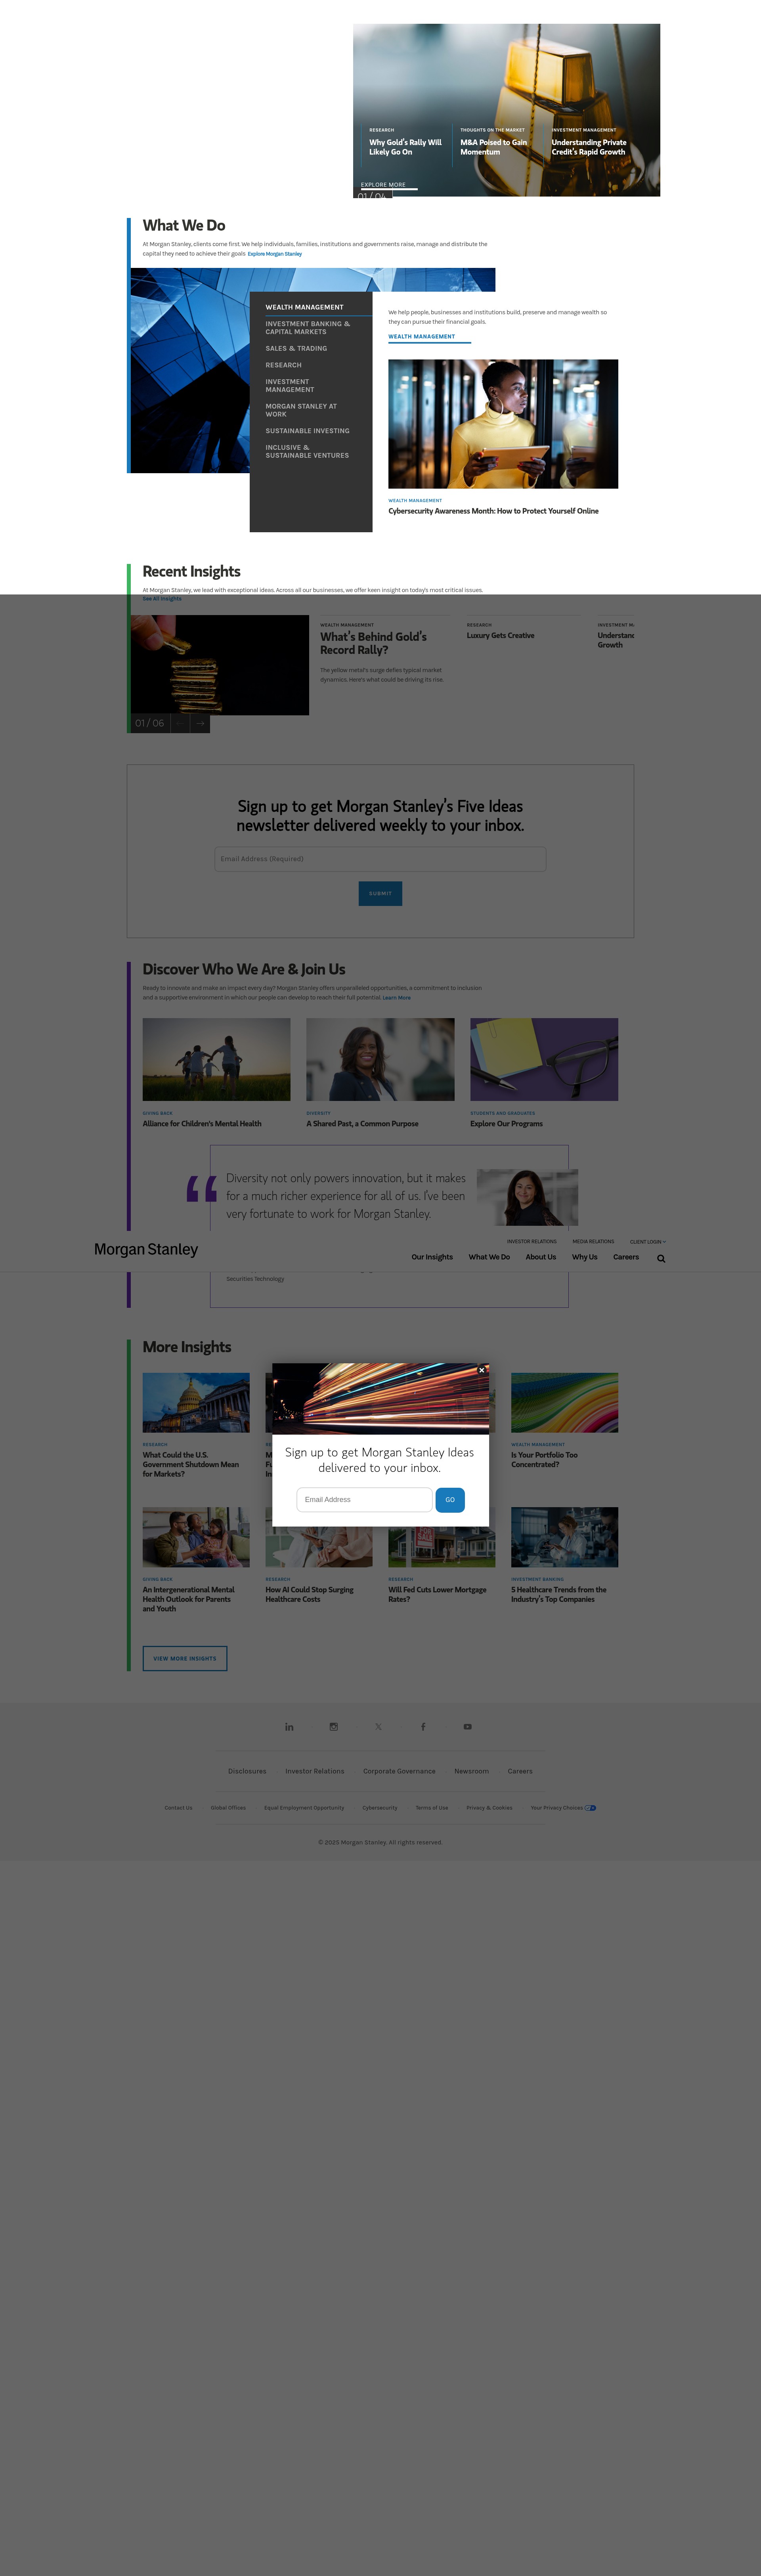Open the Explore Our Programs card
The width and height of the screenshot is (761, 2576).
[506, 1124]
